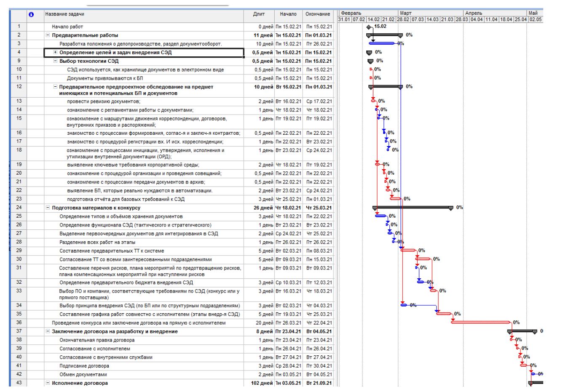Collapse the 'Исполнение договора' summary task
This screenshot has width=566, height=389.
[x=48, y=383]
